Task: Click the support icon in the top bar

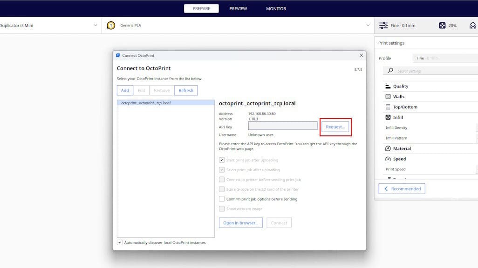Action: [x=473, y=25]
